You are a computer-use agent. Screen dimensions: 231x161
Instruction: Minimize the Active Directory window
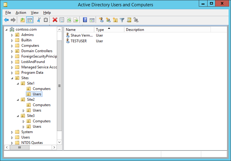click(x=203, y=4)
